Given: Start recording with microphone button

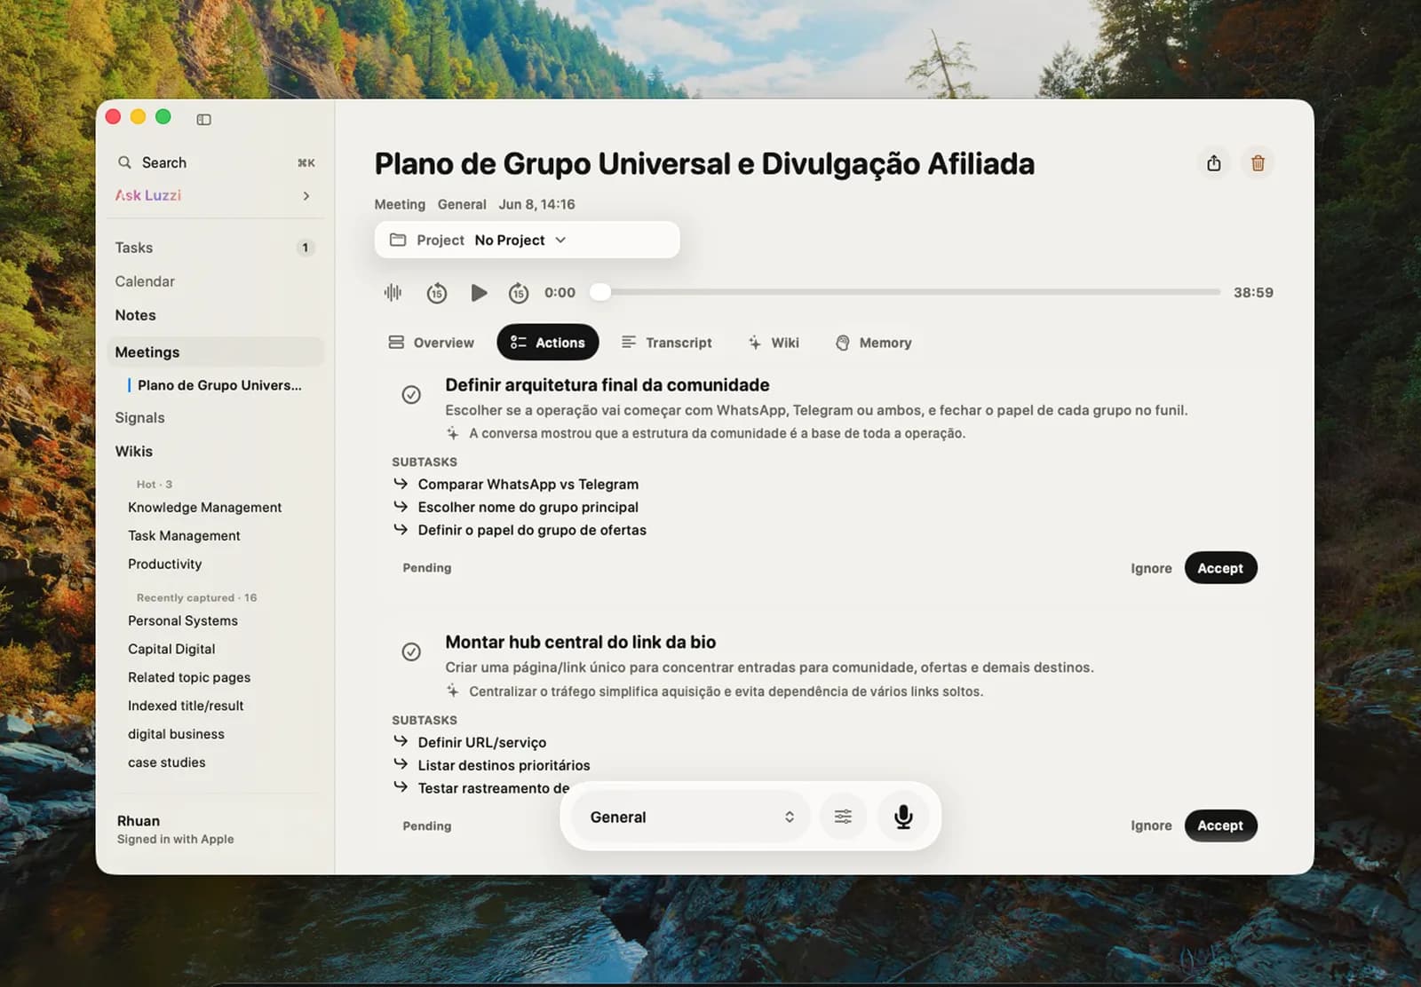Looking at the screenshot, I should 903,817.
